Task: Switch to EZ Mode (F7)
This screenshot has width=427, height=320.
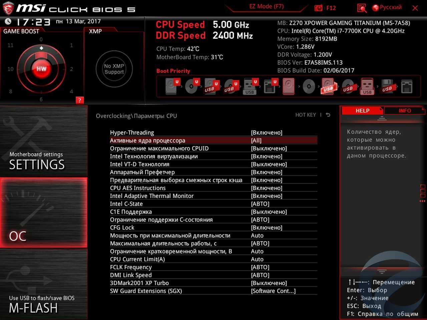Action: (266, 7)
